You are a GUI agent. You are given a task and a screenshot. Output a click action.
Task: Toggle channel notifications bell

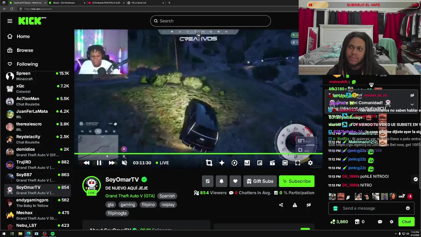221,181
